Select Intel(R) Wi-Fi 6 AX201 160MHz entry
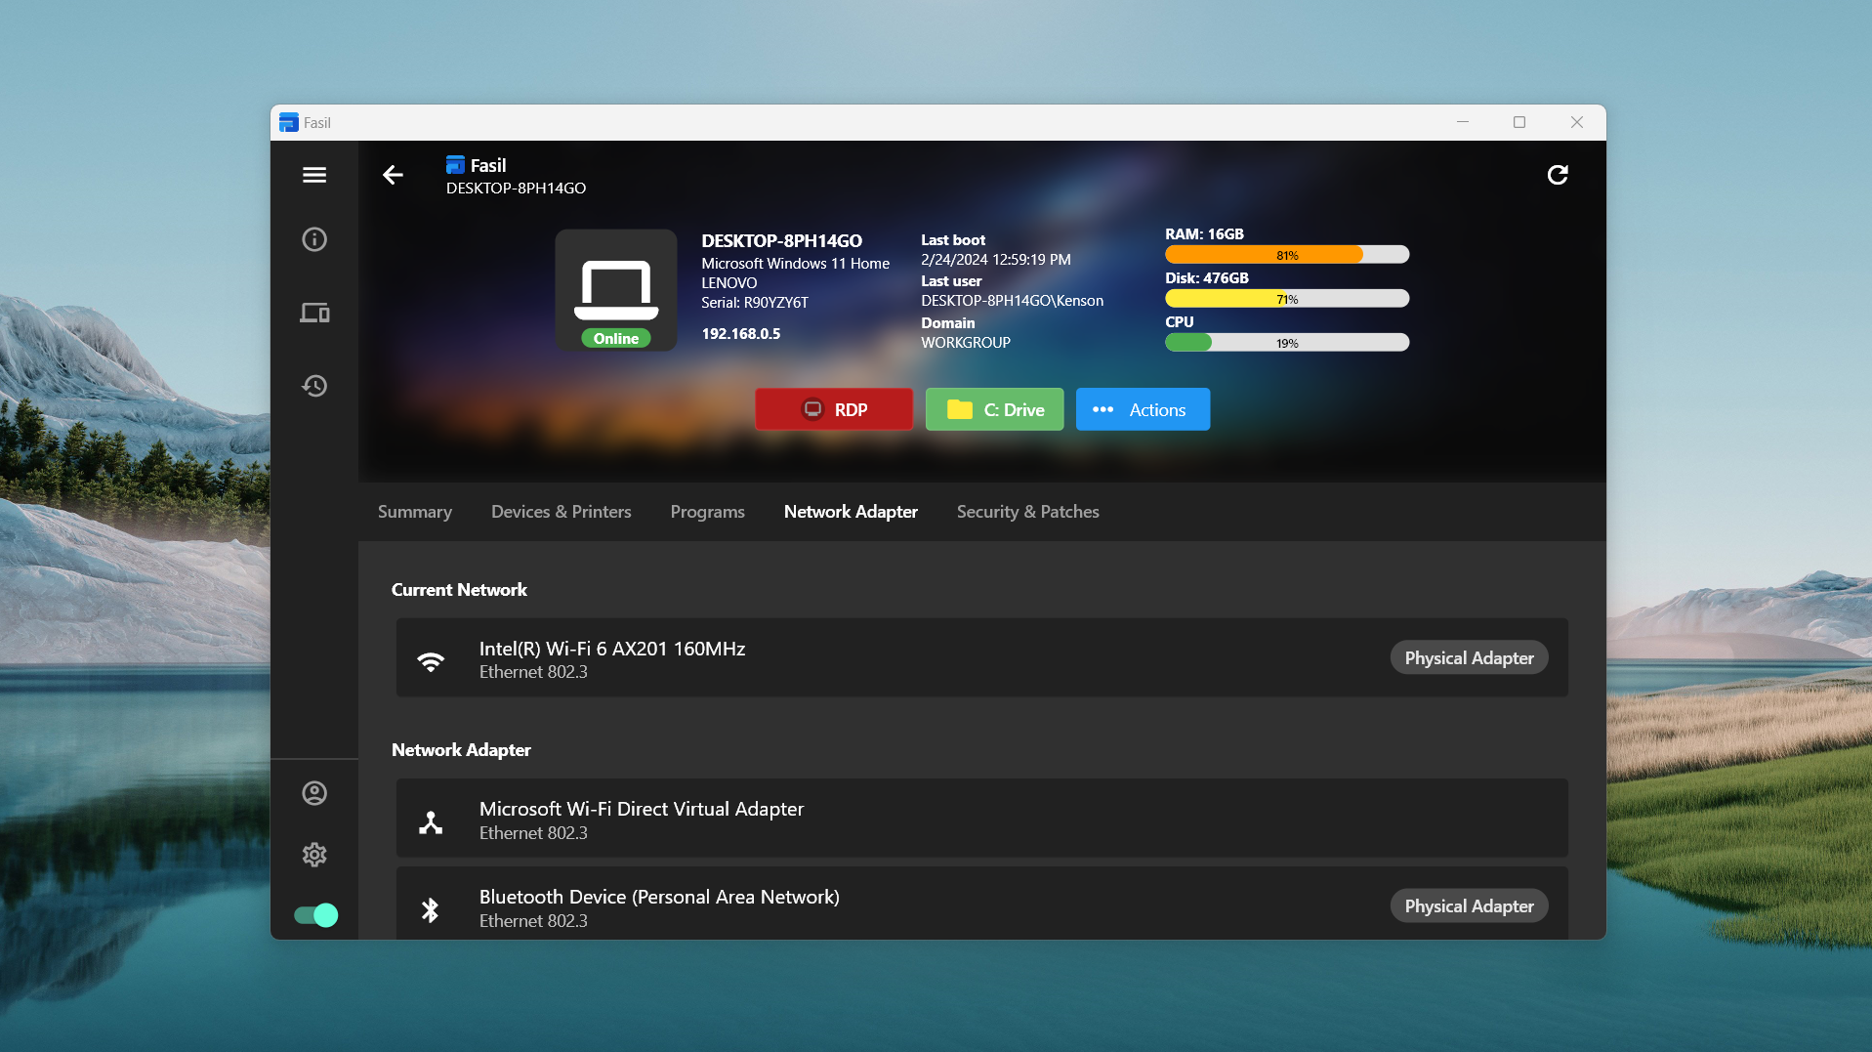 point(981,657)
